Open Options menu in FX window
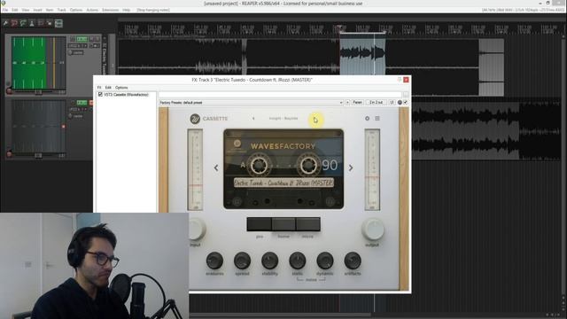The height and width of the screenshot is (319, 567). click(121, 88)
